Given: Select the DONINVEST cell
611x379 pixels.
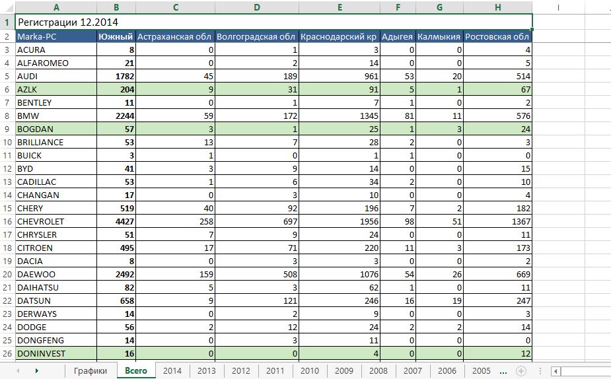Looking at the screenshot, I should [56, 354].
